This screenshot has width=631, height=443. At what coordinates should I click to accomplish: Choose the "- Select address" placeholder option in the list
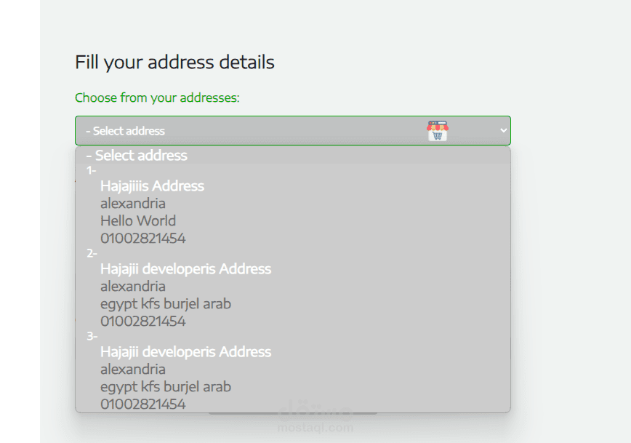coord(137,156)
